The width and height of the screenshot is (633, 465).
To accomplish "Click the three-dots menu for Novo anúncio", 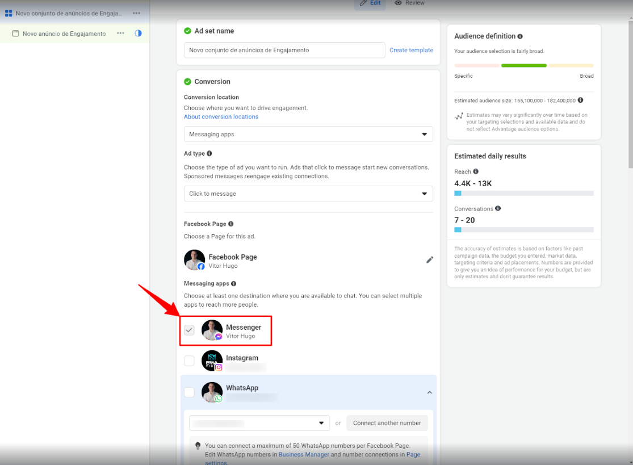I will (x=120, y=33).
